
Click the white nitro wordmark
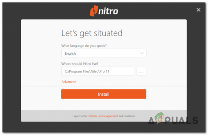pyautogui.click(x=108, y=11)
